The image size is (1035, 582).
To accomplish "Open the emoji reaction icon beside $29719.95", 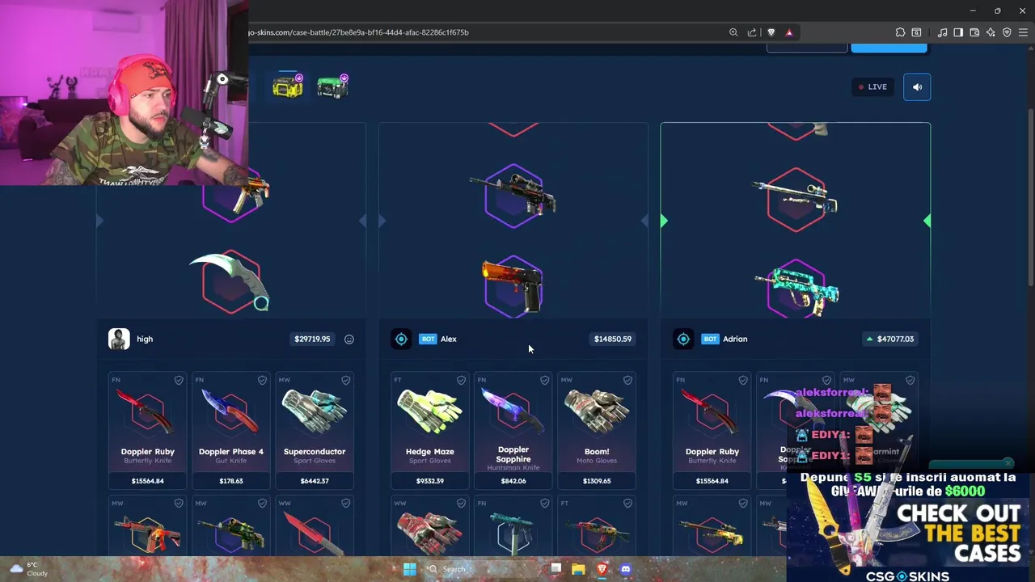I will [x=349, y=339].
